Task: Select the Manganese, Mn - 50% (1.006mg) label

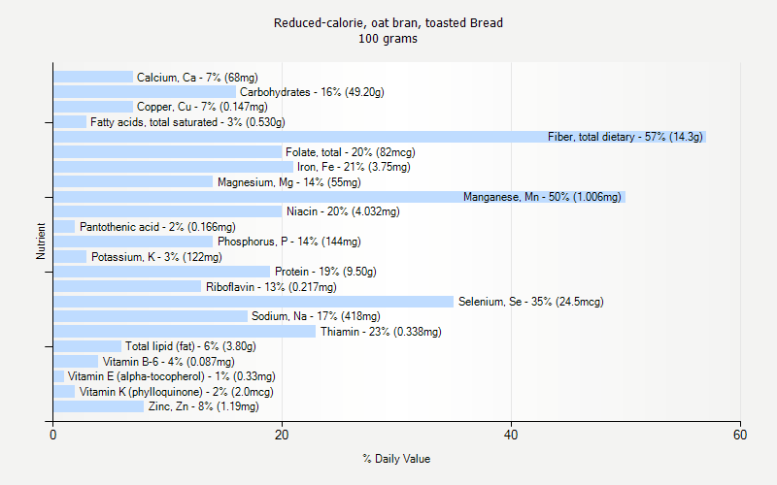Action: tap(542, 197)
